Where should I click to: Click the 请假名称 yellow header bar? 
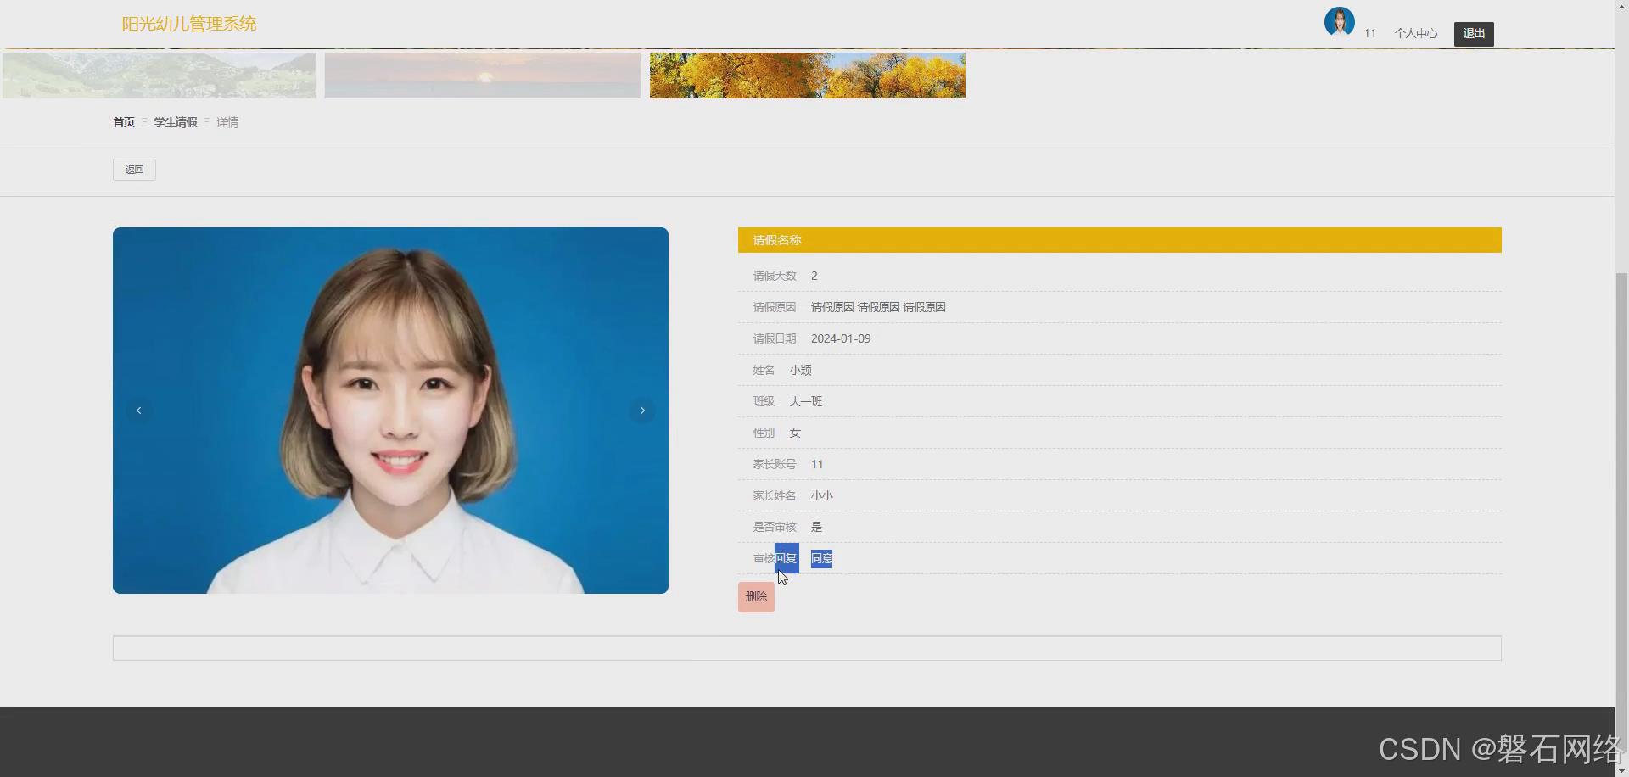(x=1120, y=240)
